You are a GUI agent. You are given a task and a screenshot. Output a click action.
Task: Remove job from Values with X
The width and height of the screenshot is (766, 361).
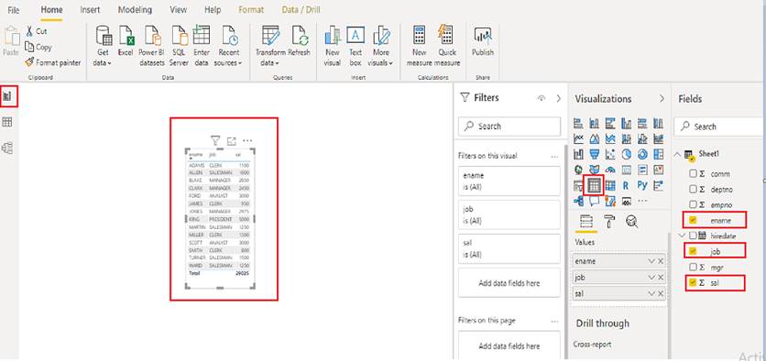(661, 277)
